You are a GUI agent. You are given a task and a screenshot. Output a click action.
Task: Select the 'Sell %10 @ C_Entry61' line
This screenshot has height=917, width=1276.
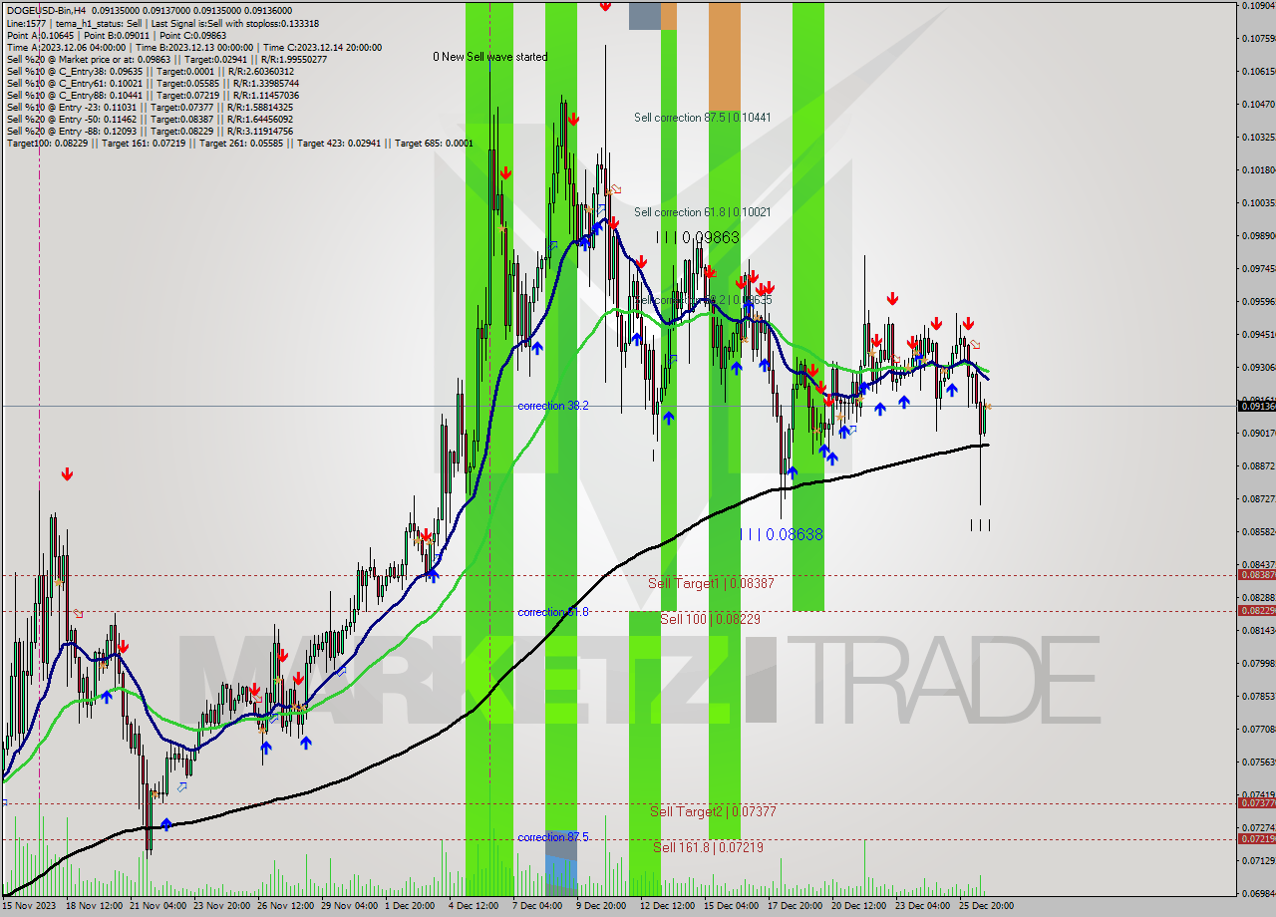152,84
